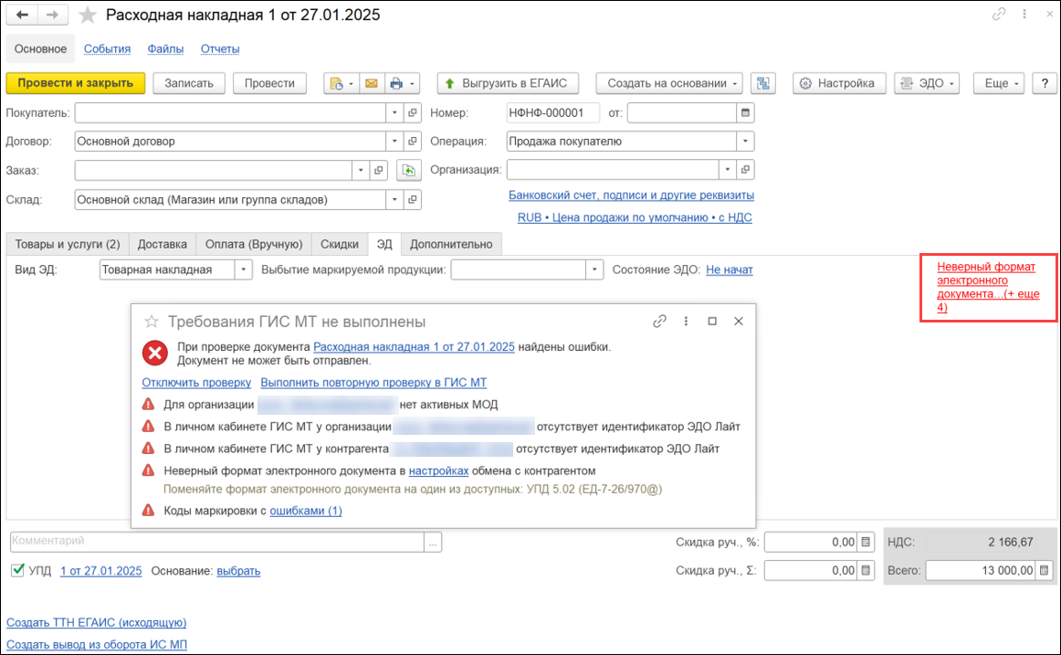Click the Не начат EDO state link
Screen dimensions: 1061x655
click(730, 269)
